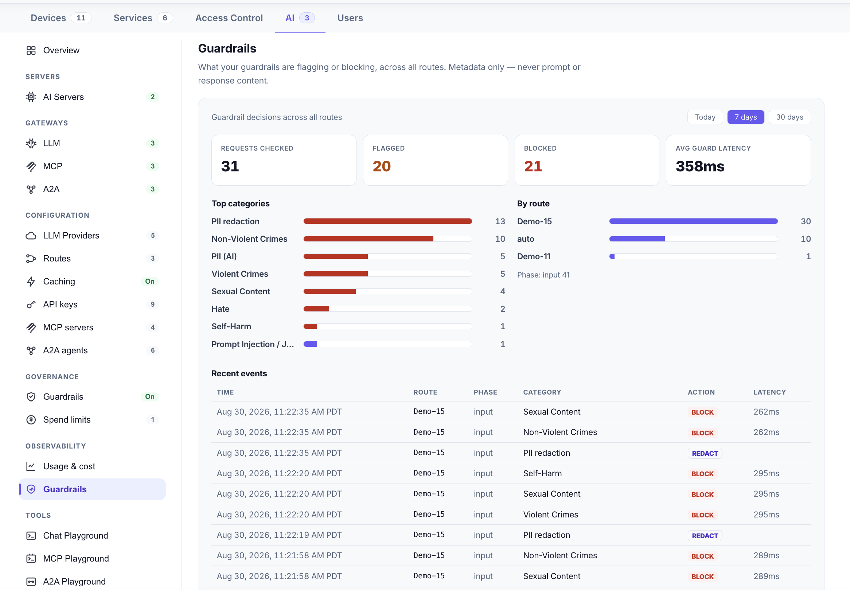This screenshot has height=590, width=850.
Task: Click the Caching lightning bolt icon
Action: click(x=31, y=282)
